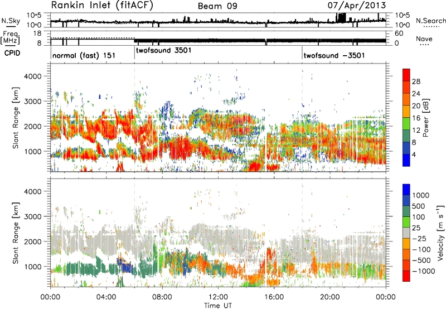
Task: Select the "Beam 09" header text
Action: coord(217,6)
